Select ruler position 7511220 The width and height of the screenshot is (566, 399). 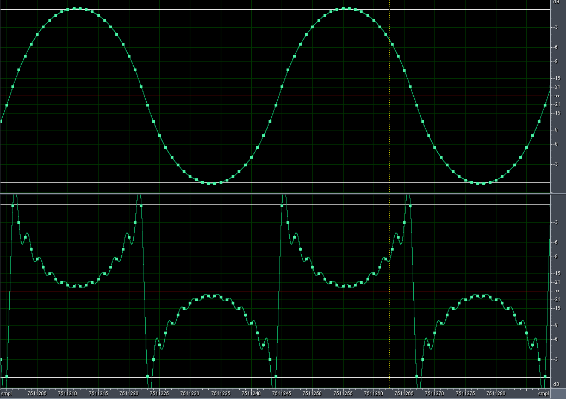click(x=129, y=394)
